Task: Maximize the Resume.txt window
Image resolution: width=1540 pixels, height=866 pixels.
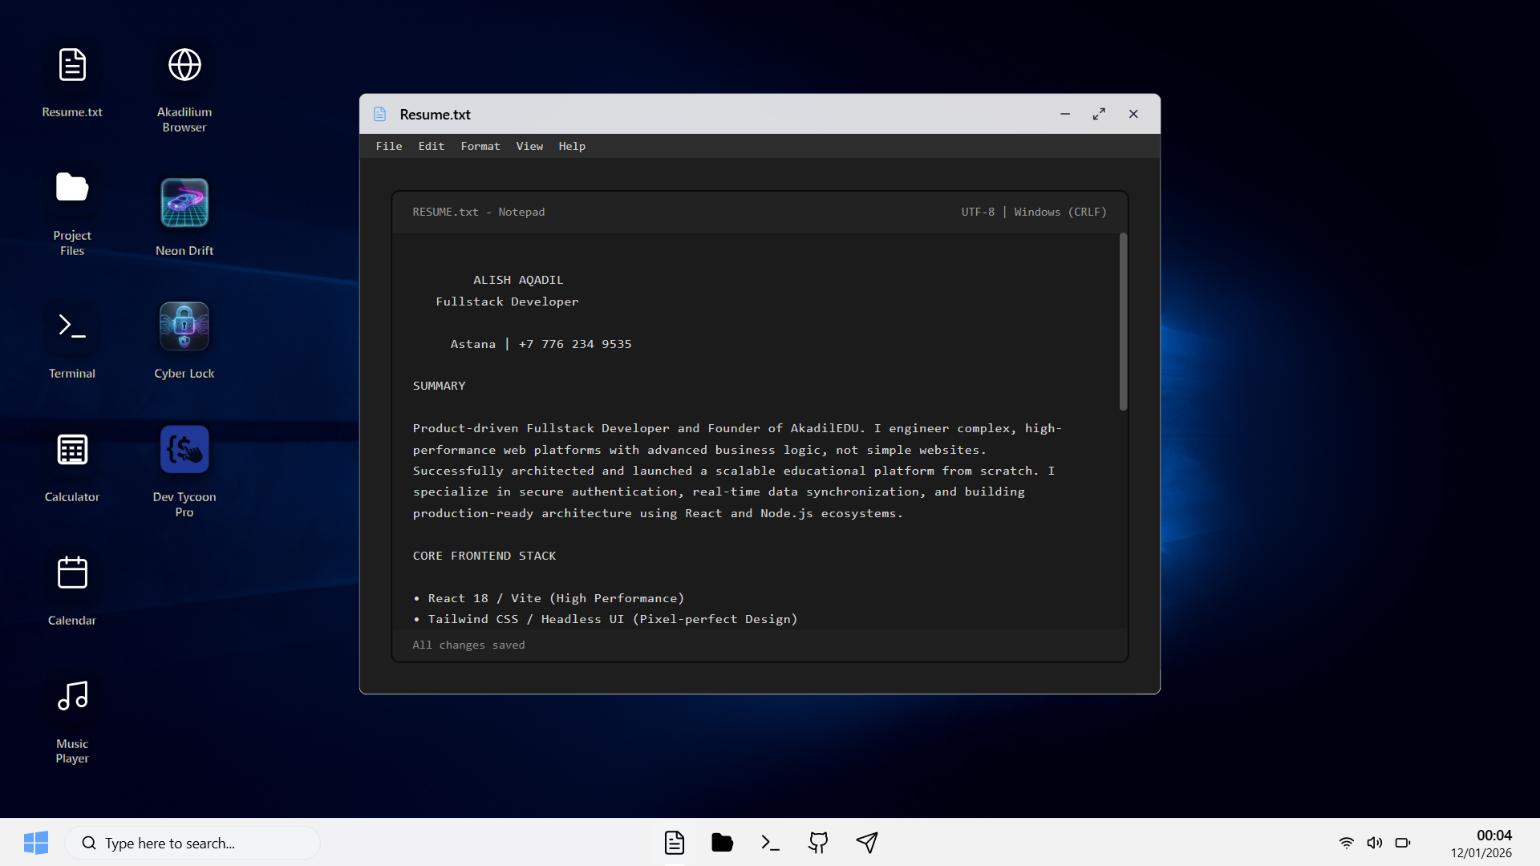Action: click(x=1099, y=114)
